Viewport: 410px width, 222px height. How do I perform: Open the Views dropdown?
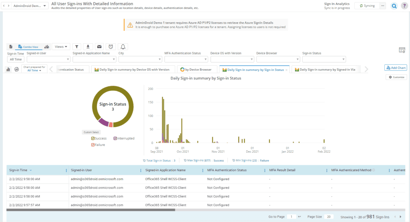click(x=61, y=47)
